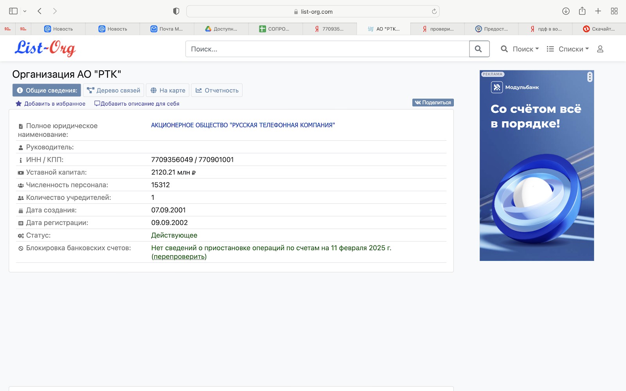This screenshot has width=626, height=391.
Task: Toggle the privacy shield icon in address bar
Action: tap(176, 11)
